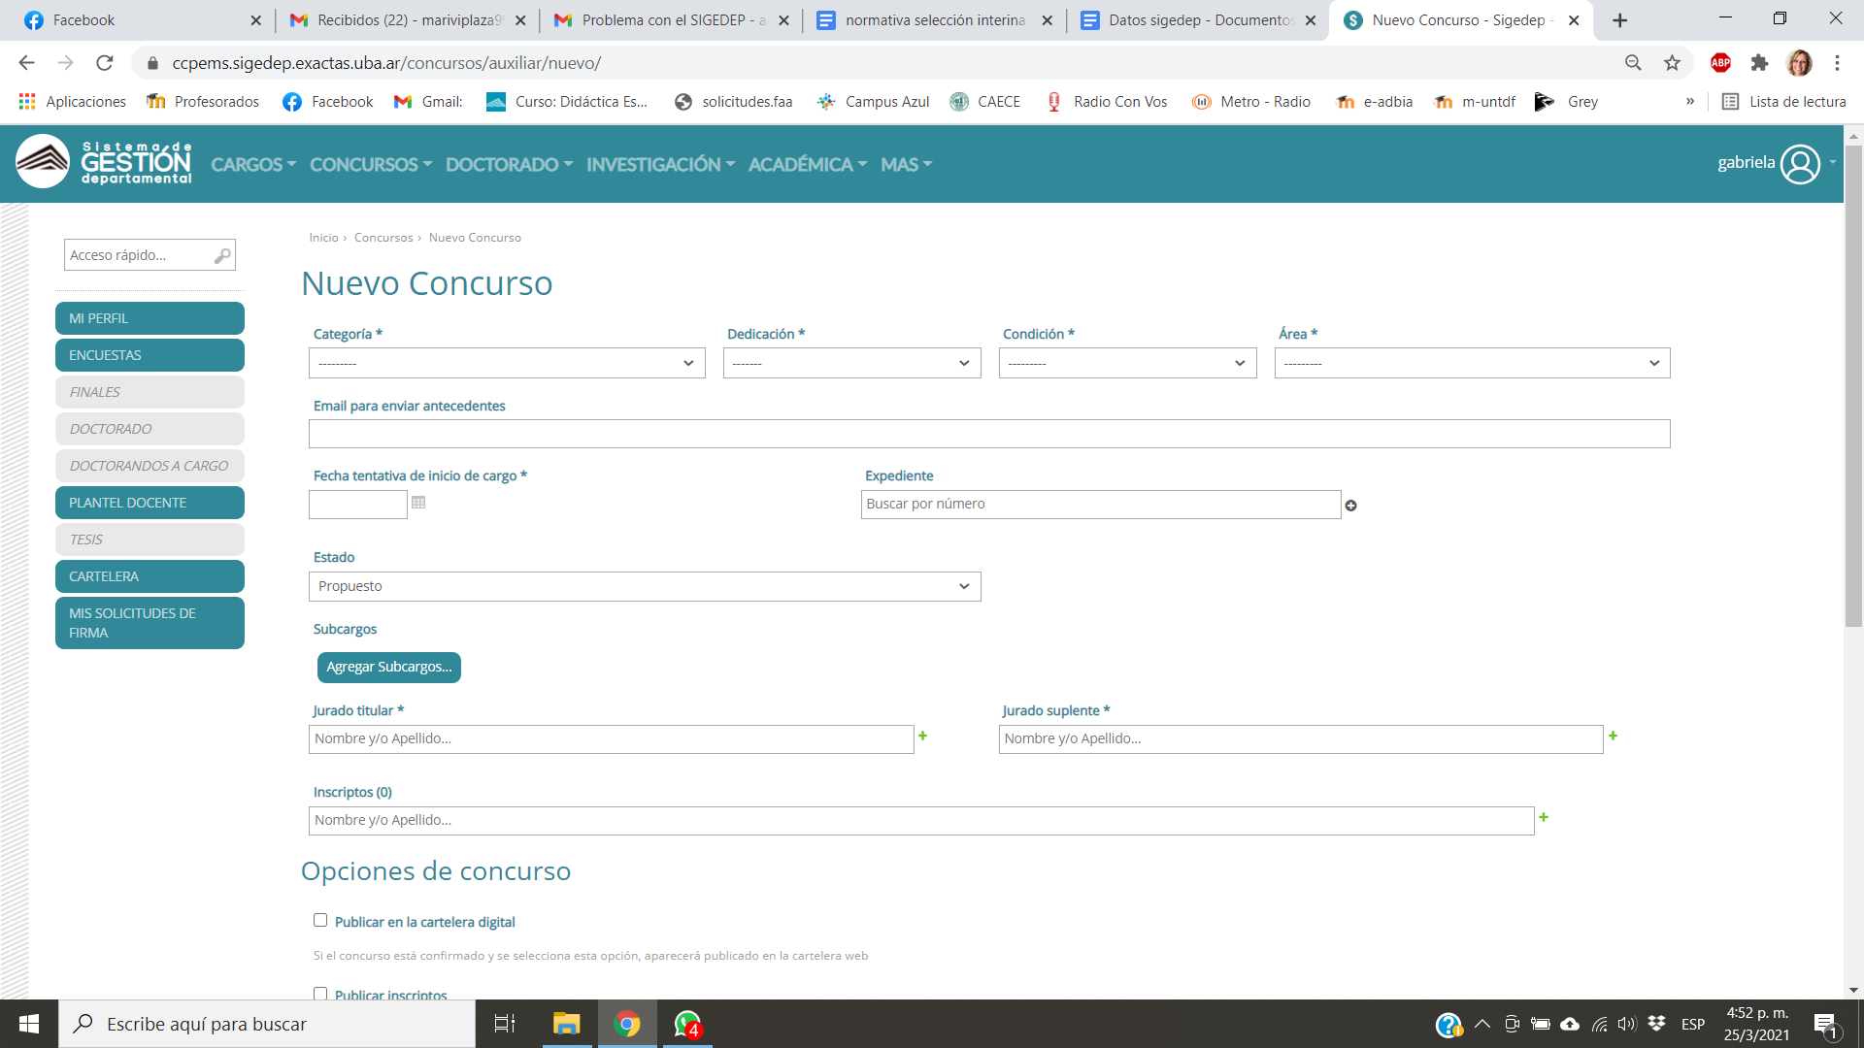Image resolution: width=1864 pixels, height=1048 pixels.
Task: Open ENCUESTAS in the sidebar
Action: [150, 355]
